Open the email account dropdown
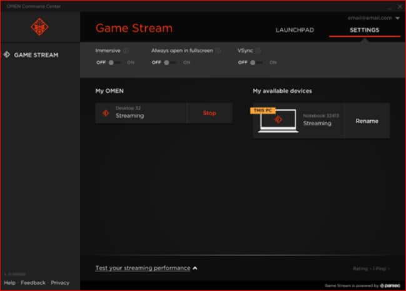 point(397,18)
